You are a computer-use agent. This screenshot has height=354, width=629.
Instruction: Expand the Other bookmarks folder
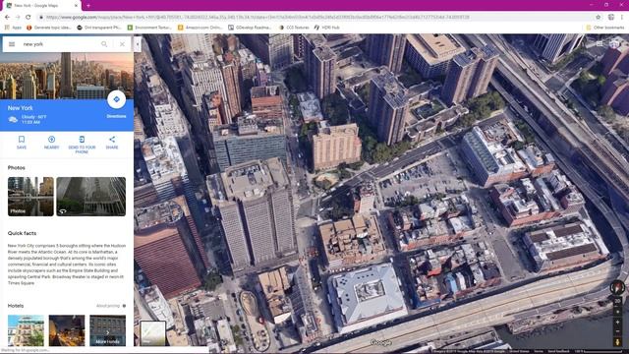605,28
